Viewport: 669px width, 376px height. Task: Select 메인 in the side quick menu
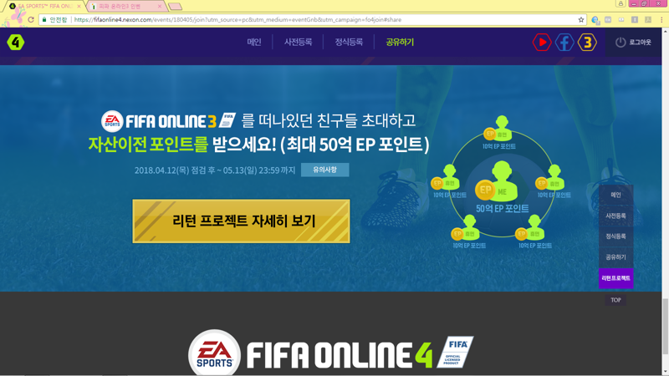tap(615, 195)
